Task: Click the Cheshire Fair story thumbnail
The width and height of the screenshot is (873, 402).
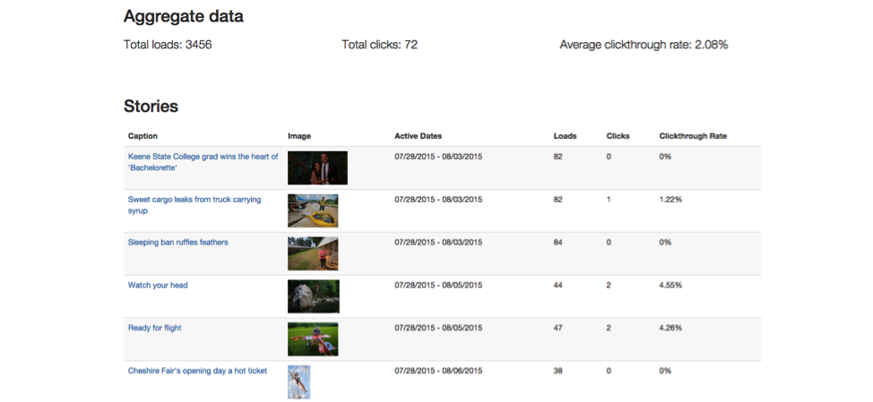Action: click(299, 382)
